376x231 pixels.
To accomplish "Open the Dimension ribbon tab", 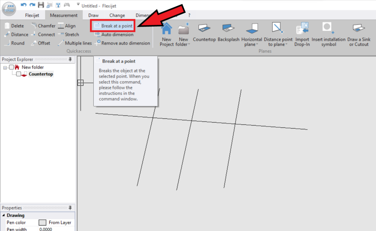I will [x=143, y=15].
